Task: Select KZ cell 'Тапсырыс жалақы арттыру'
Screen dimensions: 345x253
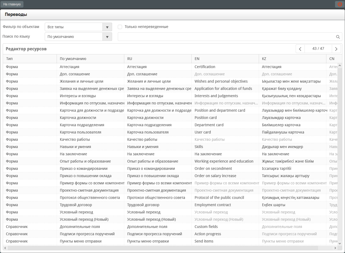Action: click(x=293, y=176)
